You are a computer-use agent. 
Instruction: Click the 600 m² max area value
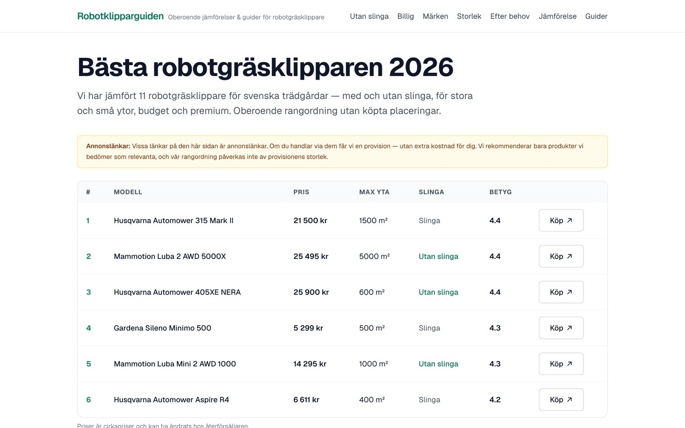coord(372,292)
